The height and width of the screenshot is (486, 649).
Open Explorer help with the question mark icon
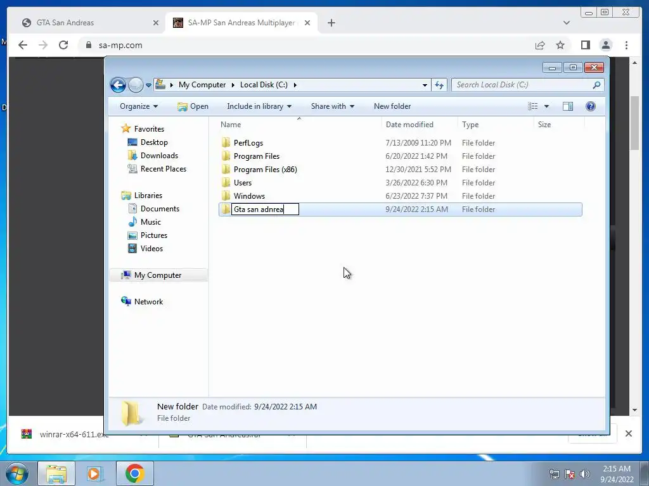[591, 106]
